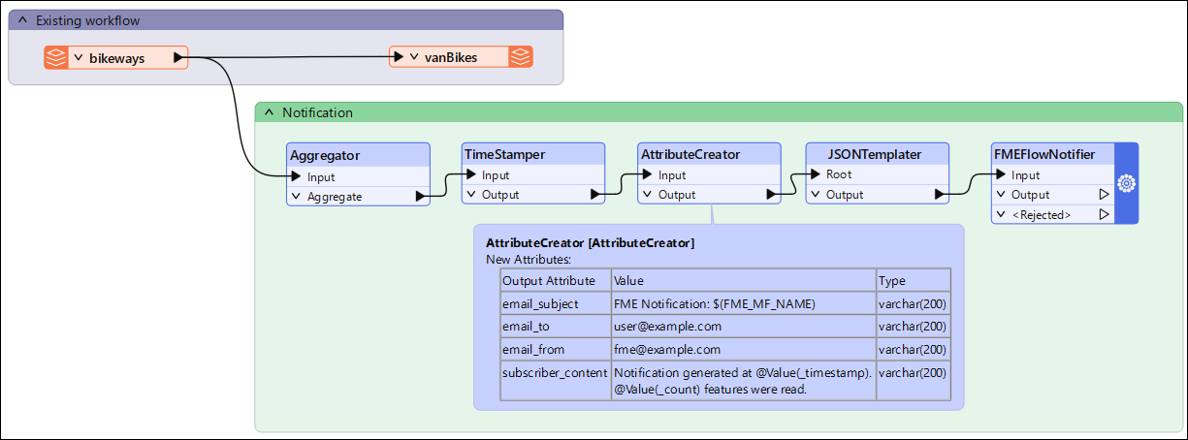1188x440 pixels.
Task: Expand the FMEFlowNotifier Rejected port attributes
Action: click(x=1000, y=215)
